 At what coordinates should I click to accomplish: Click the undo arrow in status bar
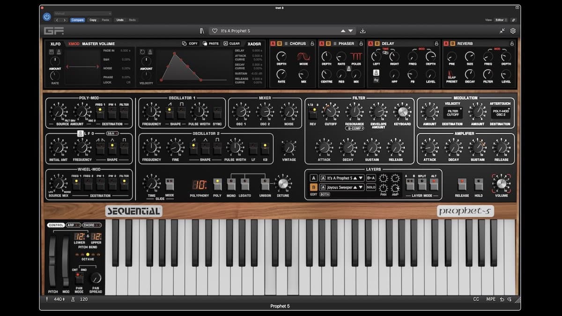click(x=502, y=299)
